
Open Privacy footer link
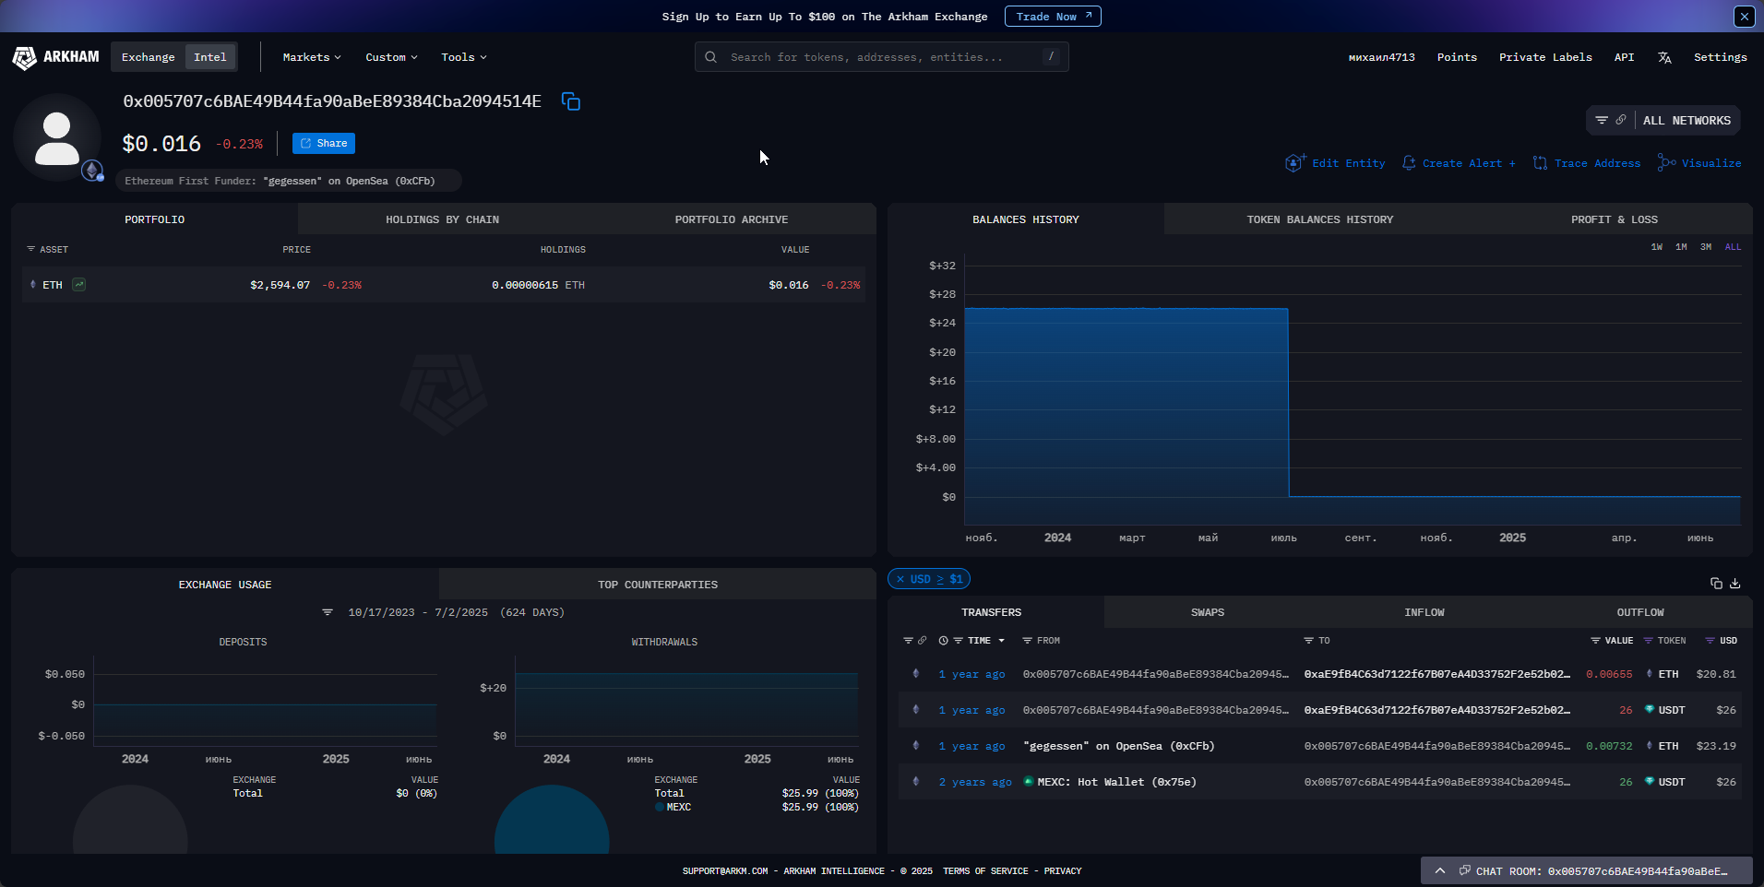coord(1063,871)
